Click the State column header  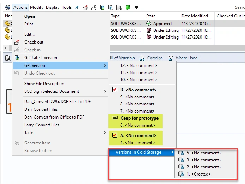pos(151,16)
